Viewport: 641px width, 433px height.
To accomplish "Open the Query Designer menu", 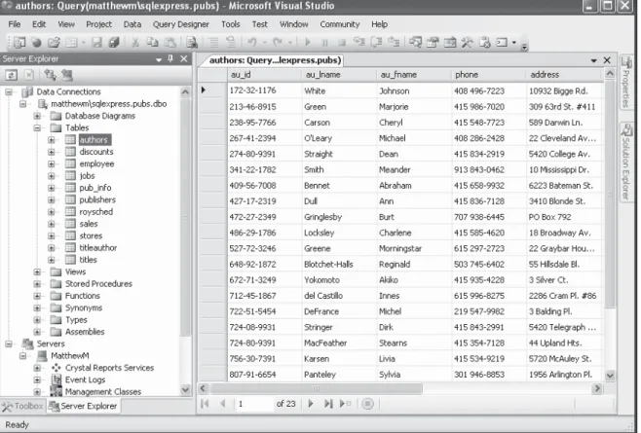I will coord(180,24).
